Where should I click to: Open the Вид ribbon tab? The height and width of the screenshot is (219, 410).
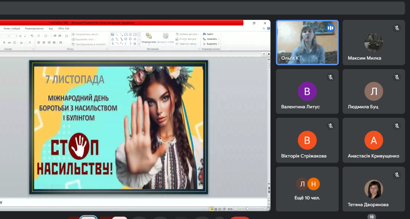click(x=51, y=29)
